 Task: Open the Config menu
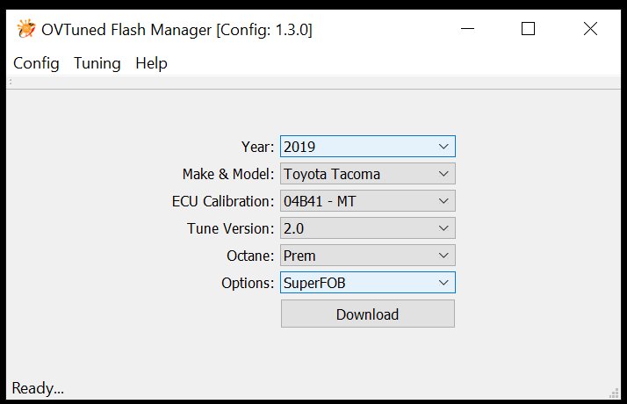tap(36, 63)
